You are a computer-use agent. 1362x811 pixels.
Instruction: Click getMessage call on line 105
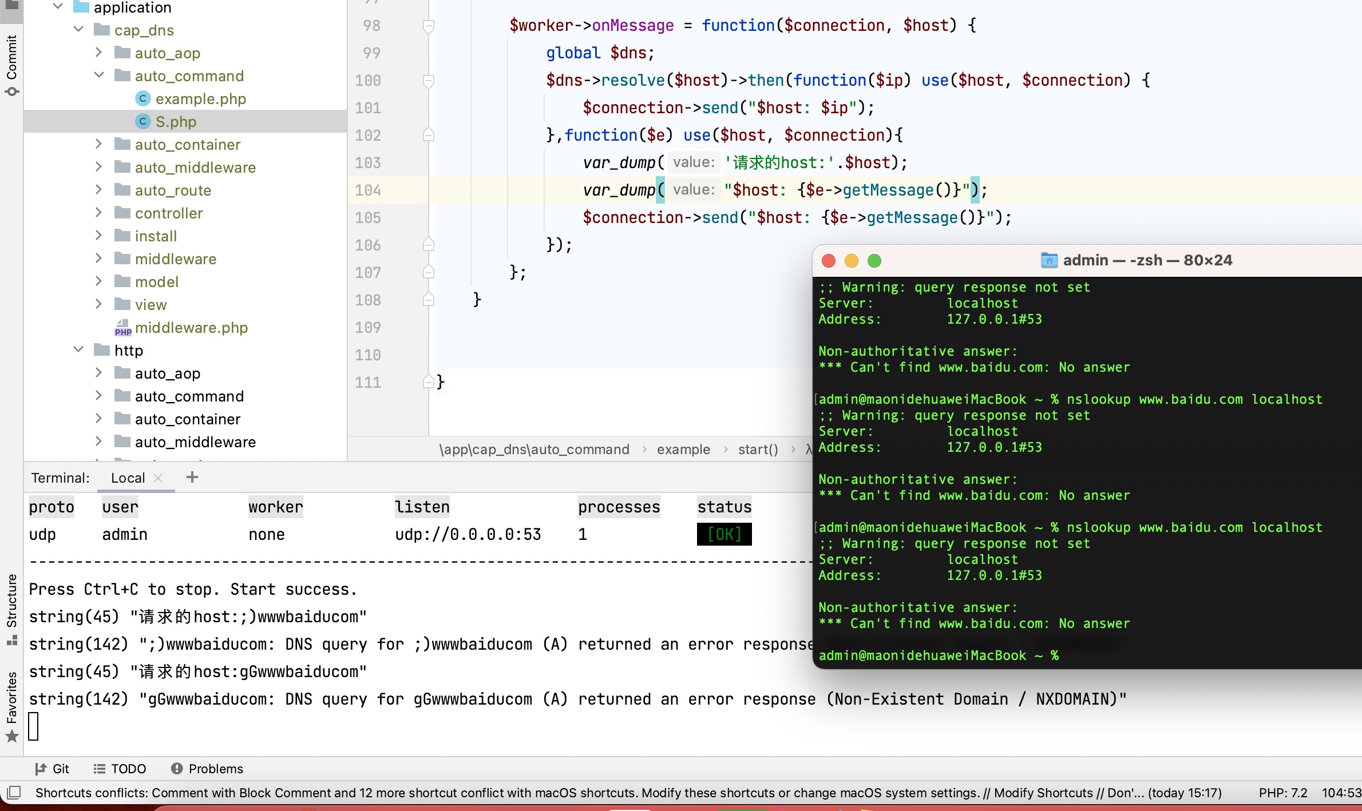pyautogui.click(x=912, y=217)
